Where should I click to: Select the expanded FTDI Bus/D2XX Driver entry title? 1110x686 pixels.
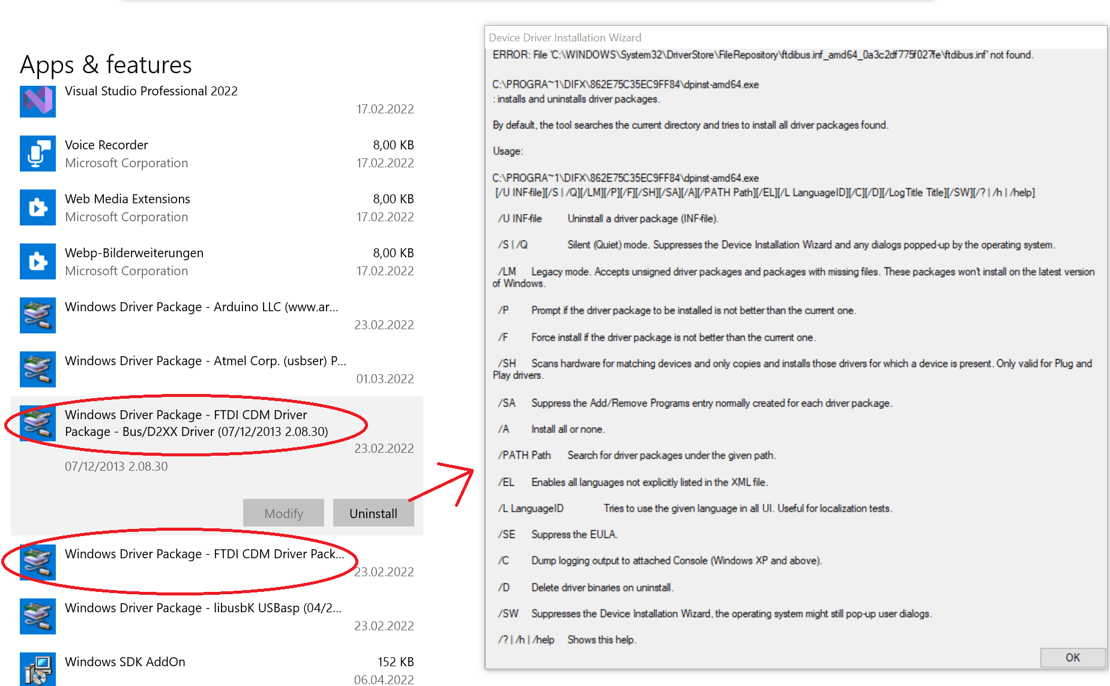[196, 423]
